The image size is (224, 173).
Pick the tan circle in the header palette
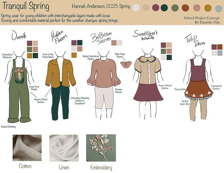pyautogui.click(x=146, y=7)
